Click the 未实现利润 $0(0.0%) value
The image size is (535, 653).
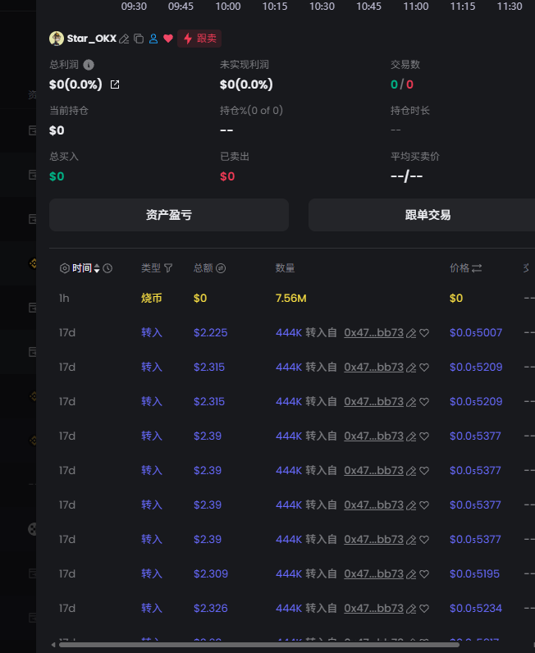tap(246, 84)
